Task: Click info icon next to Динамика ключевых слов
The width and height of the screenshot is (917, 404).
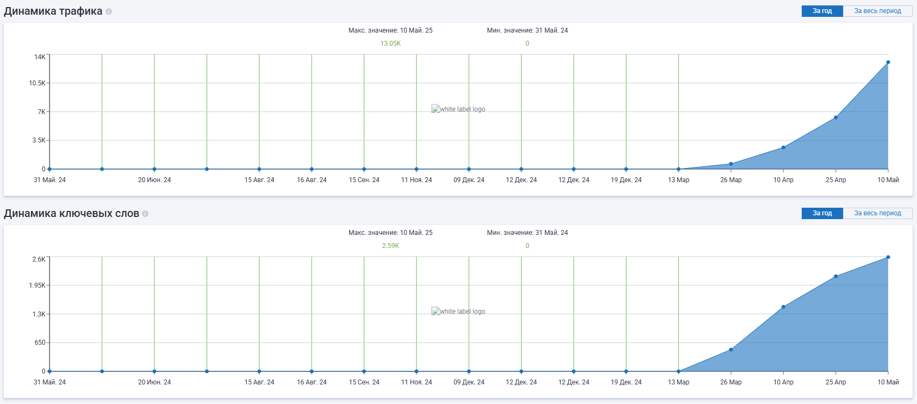Action: point(145,214)
